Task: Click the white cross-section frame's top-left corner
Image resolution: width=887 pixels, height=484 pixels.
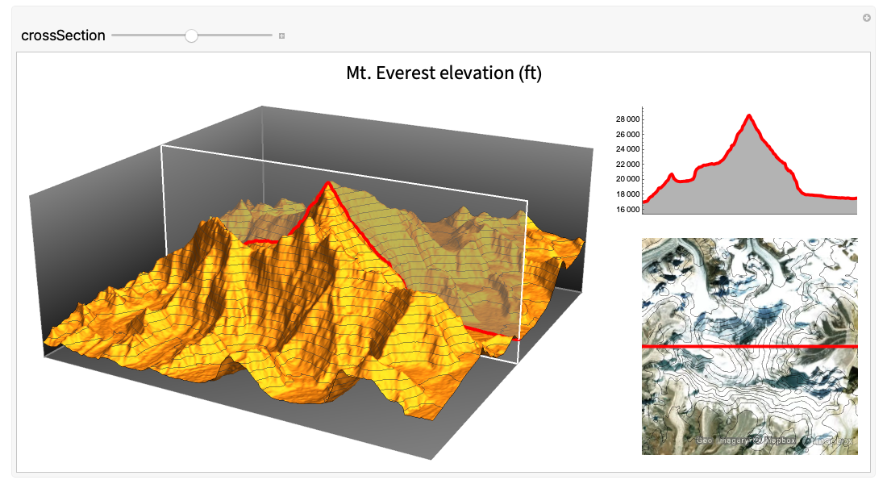Action: (x=163, y=147)
